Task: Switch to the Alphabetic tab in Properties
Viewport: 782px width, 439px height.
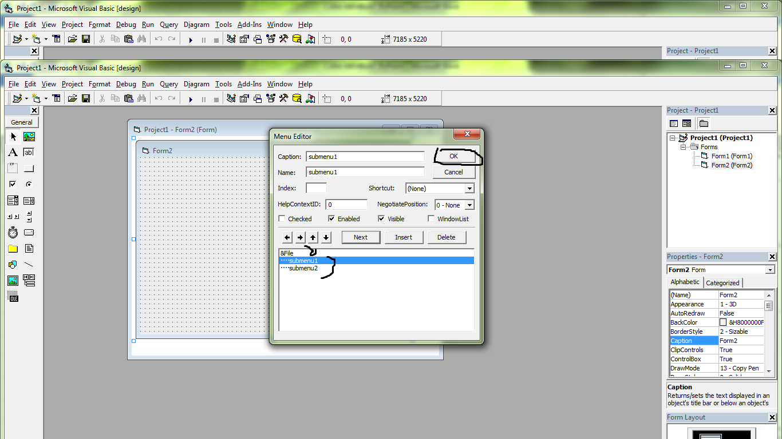Action: (685, 282)
